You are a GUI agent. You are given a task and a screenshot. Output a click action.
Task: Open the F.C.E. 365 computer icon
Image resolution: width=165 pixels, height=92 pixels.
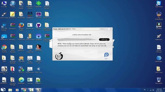pyautogui.click(x=4, y=4)
